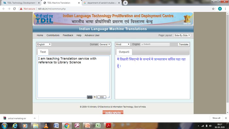Bookmark this page with the star icon

pyautogui.click(x=213, y=9)
